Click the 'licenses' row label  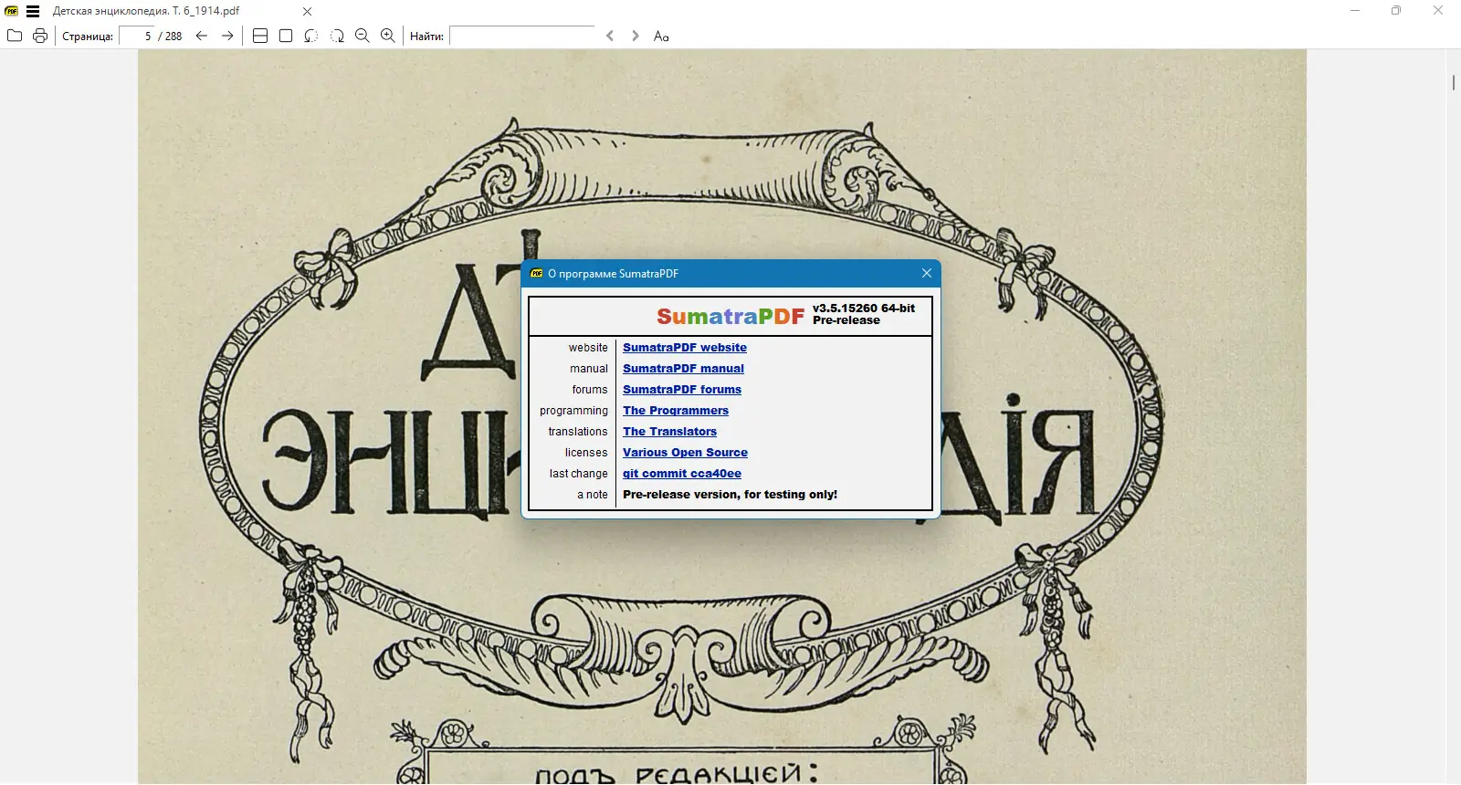(x=586, y=453)
